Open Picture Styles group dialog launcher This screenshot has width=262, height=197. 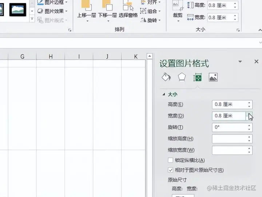point(70,30)
